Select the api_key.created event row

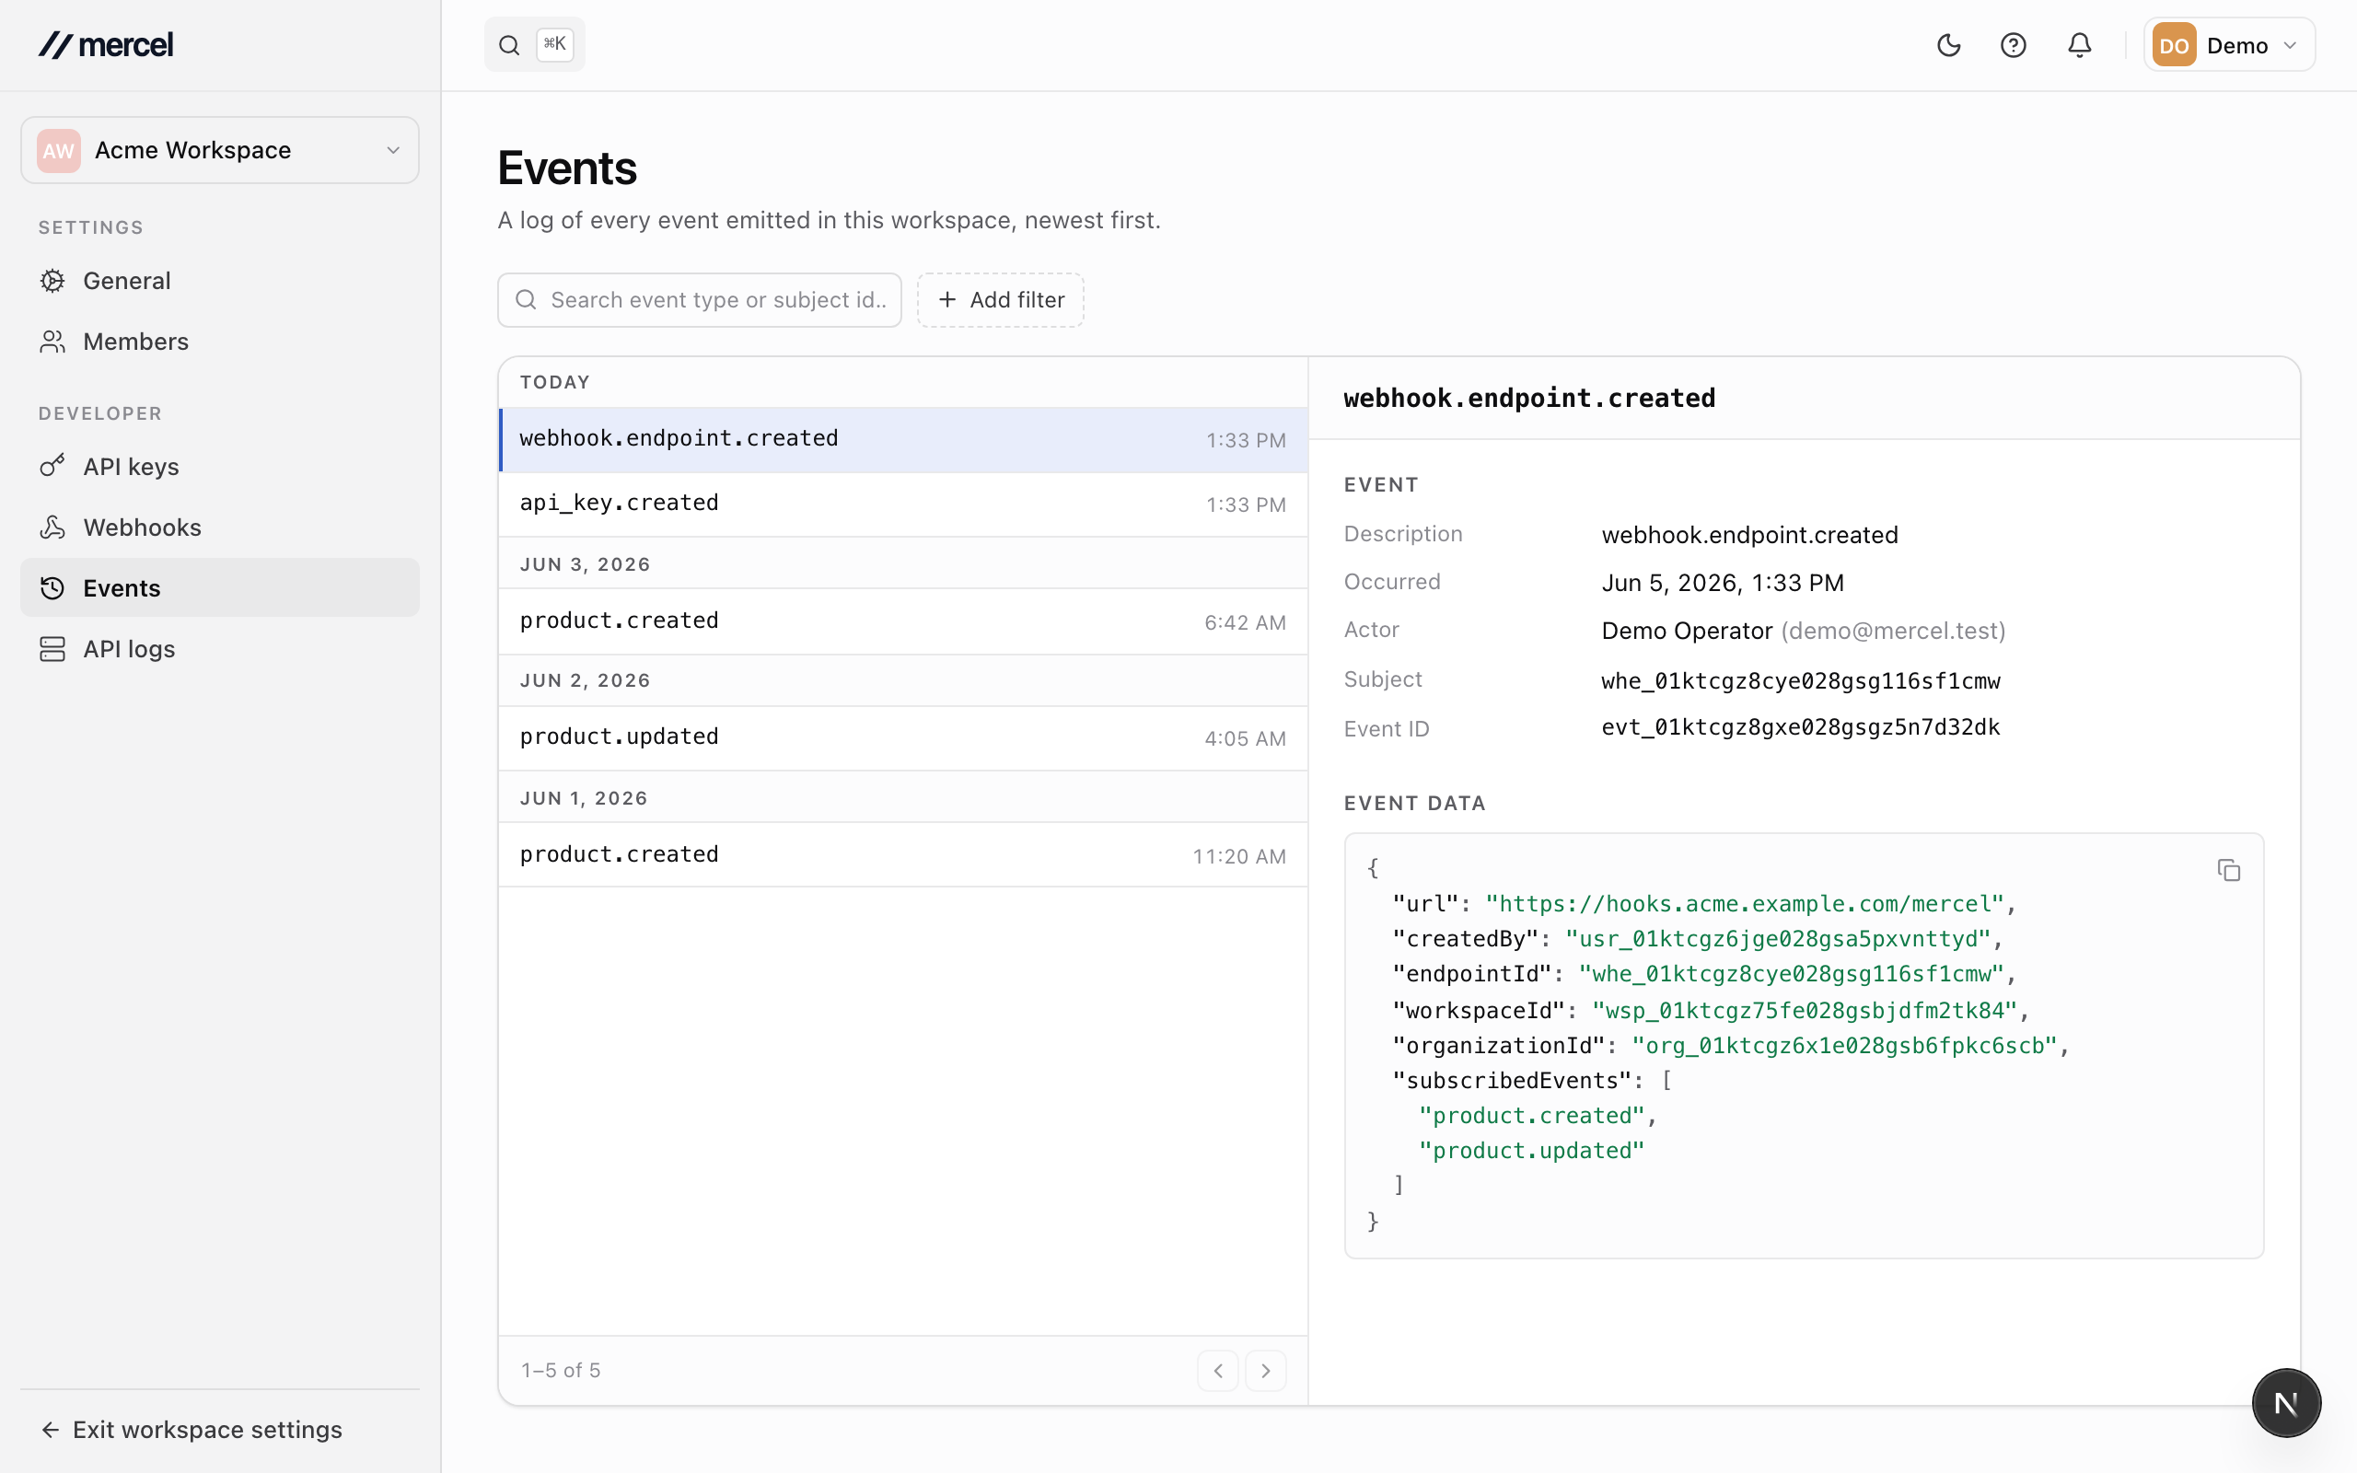pyautogui.click(x=903, y=504)
